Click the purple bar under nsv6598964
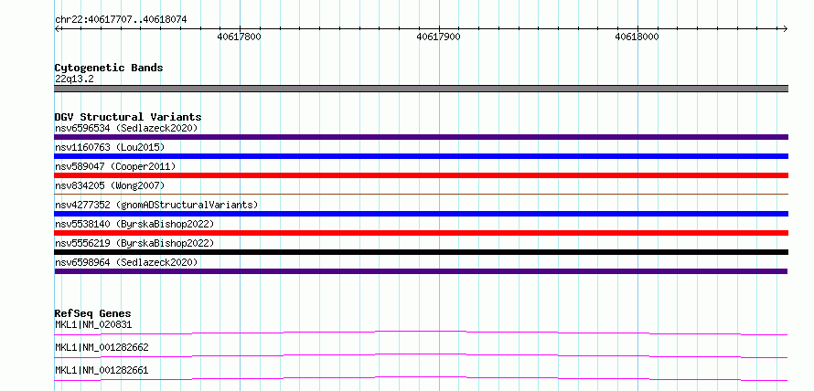The width and height of the screenshot is (814, 391). pyautogui.click(x=421, y=271)
